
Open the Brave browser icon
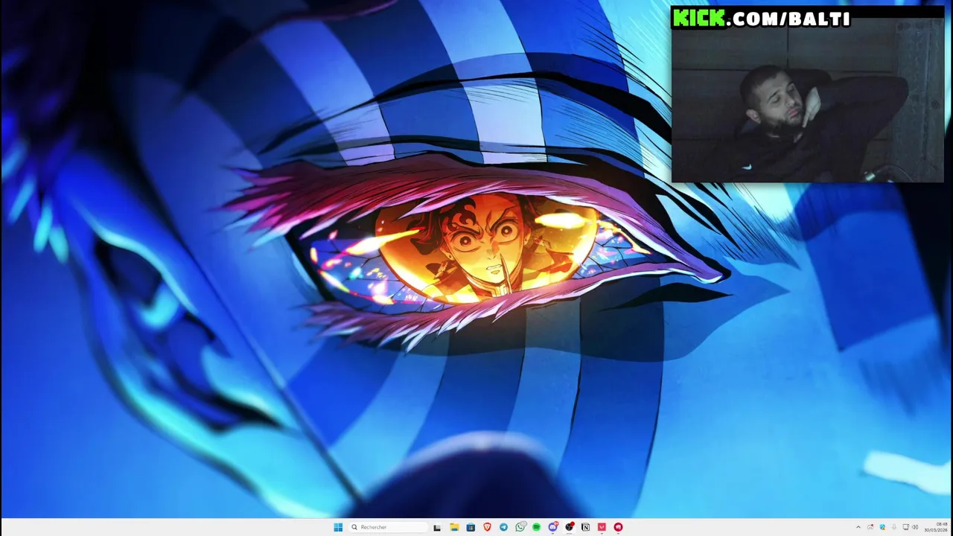[487, 527]
